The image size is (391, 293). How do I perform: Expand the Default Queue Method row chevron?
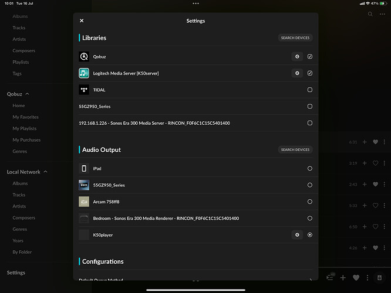[x=311, y=279]
